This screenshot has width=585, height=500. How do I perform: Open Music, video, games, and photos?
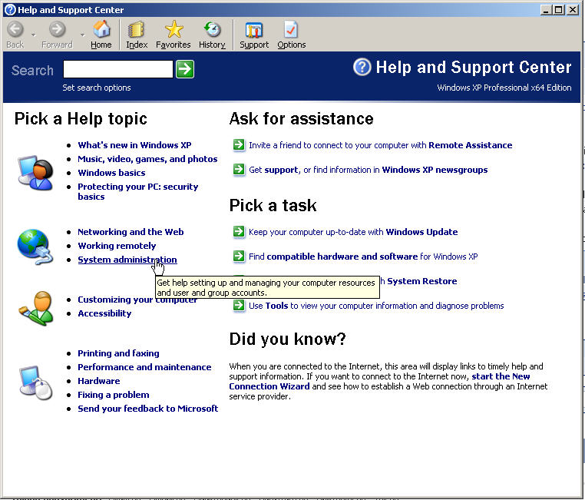[147, 159]
